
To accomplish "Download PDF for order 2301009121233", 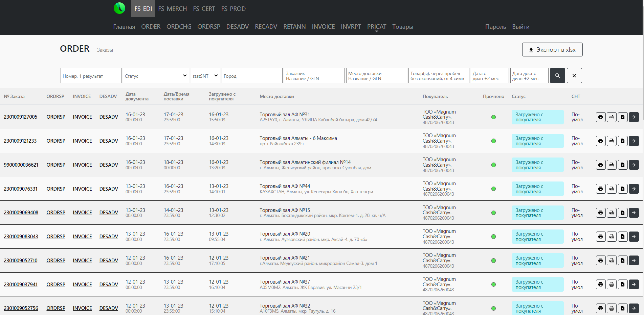I will (612, 141).
